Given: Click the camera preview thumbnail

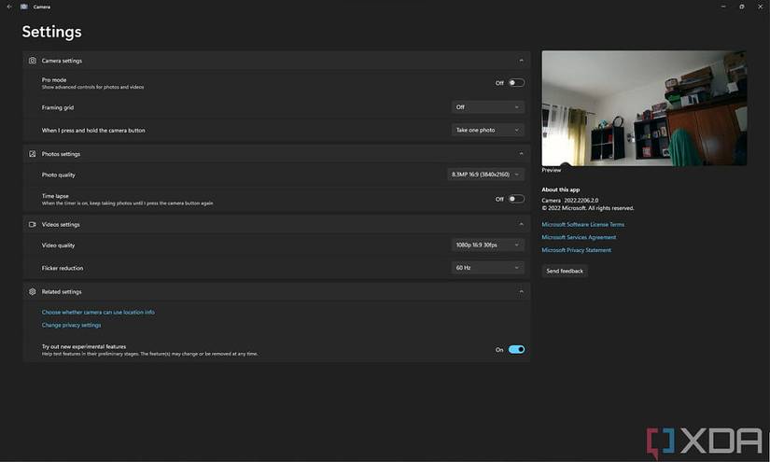Looking at the screenshot, I should point(644,108).
